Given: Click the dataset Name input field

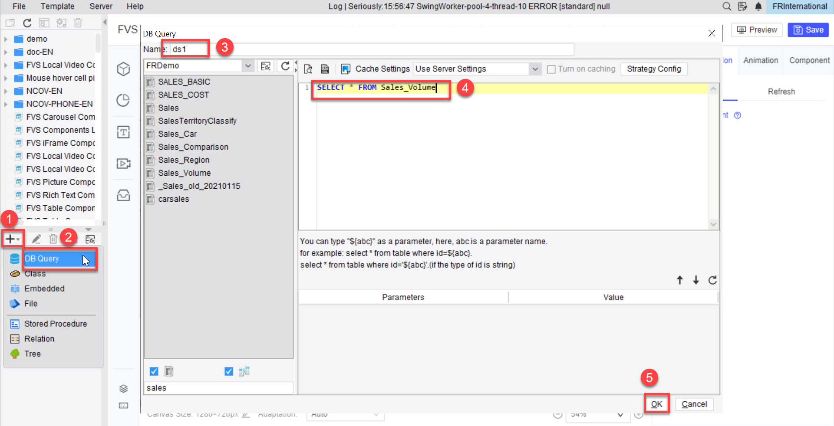Looking at the screenshot, I should (x=372, y=49).
